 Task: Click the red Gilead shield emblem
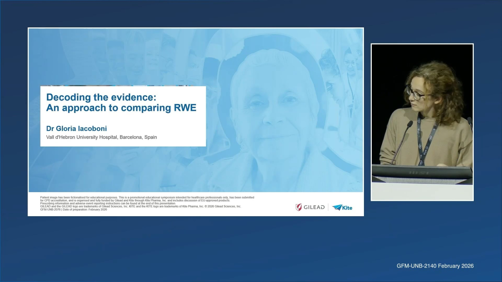299,207
